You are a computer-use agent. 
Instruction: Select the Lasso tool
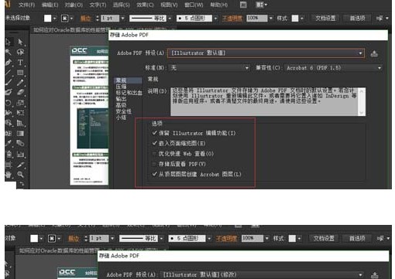(x=20, y=52)
